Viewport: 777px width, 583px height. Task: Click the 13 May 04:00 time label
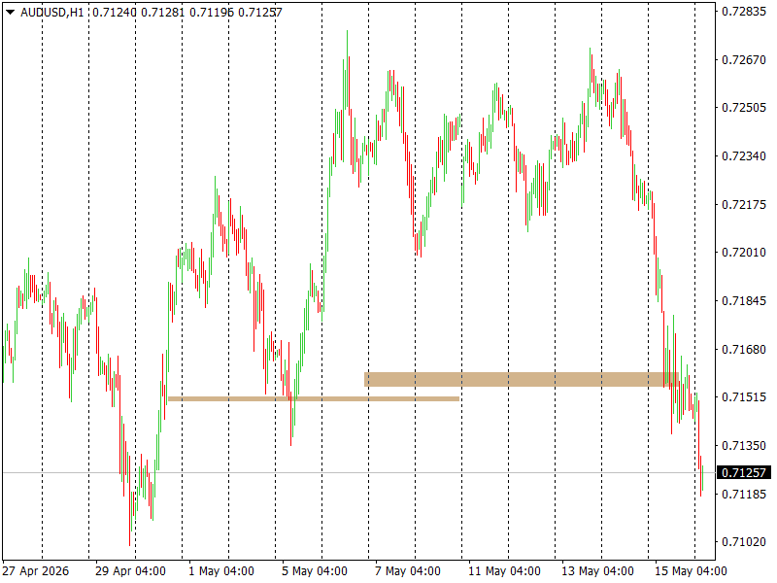[597, 571]
